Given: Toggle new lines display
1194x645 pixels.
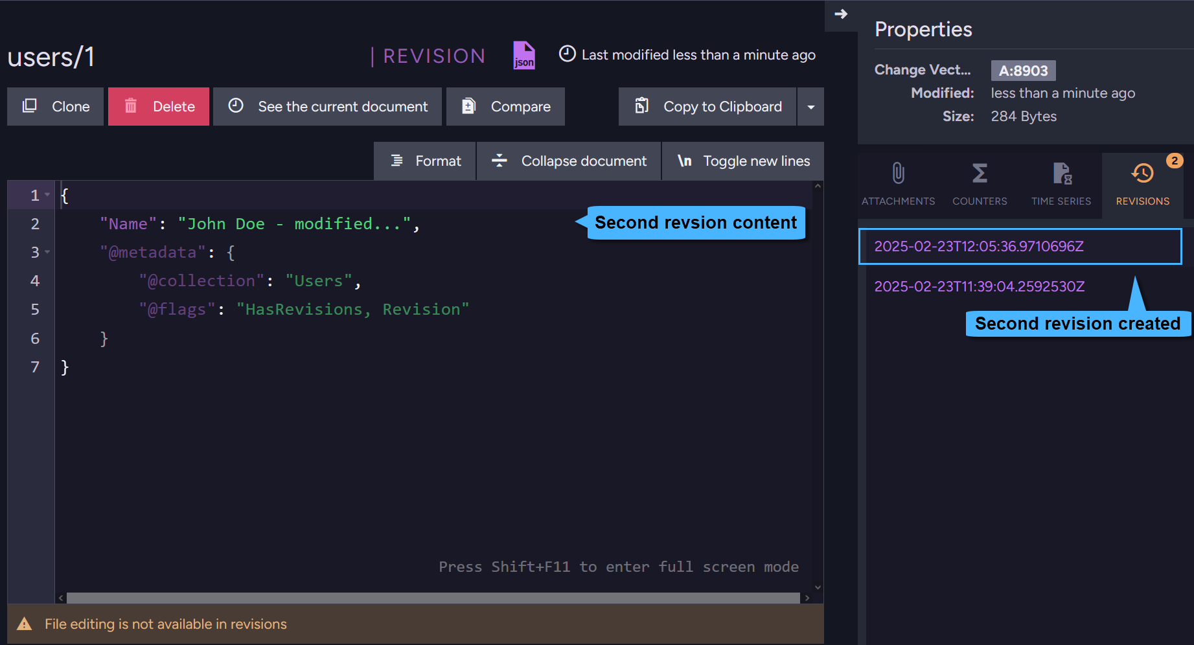Looking at the screenshot, I should pyautogui.click(x=743, y=161).
